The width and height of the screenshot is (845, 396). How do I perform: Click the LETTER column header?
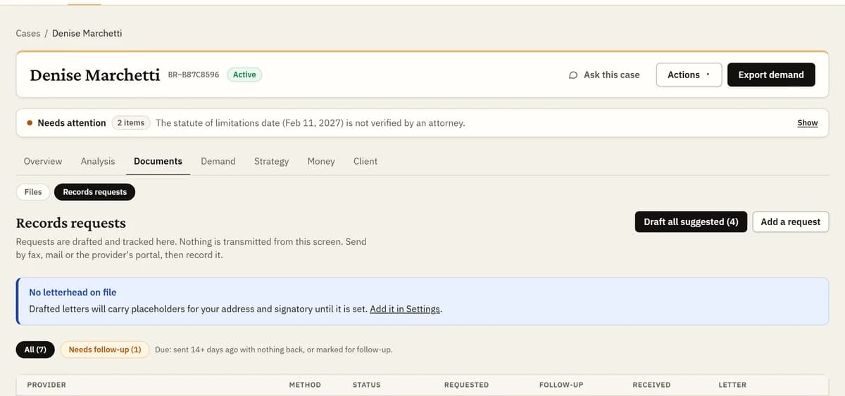tap(732, 385)
